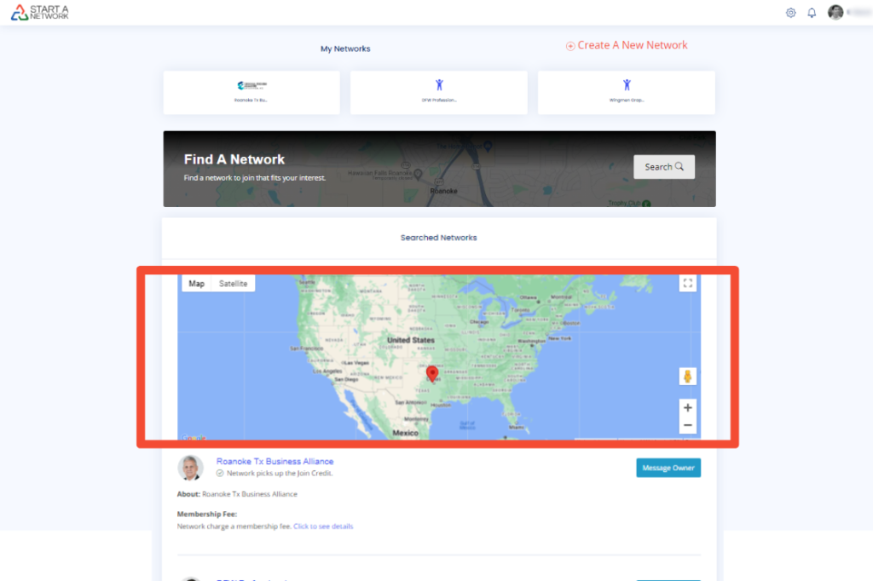Open the settings gear icon
This screenshot has height=581, width=873.
(x=790, y=13)
